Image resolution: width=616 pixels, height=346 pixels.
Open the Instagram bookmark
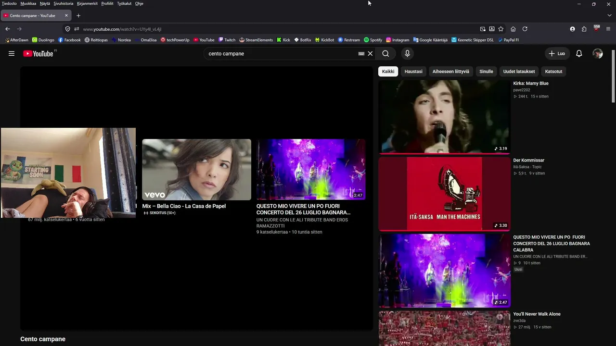[398, 40]
